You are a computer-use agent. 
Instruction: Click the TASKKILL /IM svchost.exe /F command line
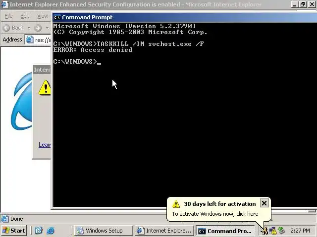(129, 44)
